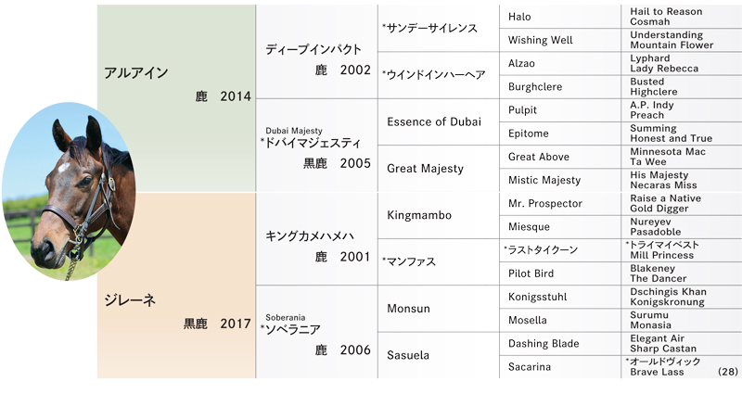Select キングカメハメハ in the pedigree
This screenshot has width=742, height=394.
[317, 238]
